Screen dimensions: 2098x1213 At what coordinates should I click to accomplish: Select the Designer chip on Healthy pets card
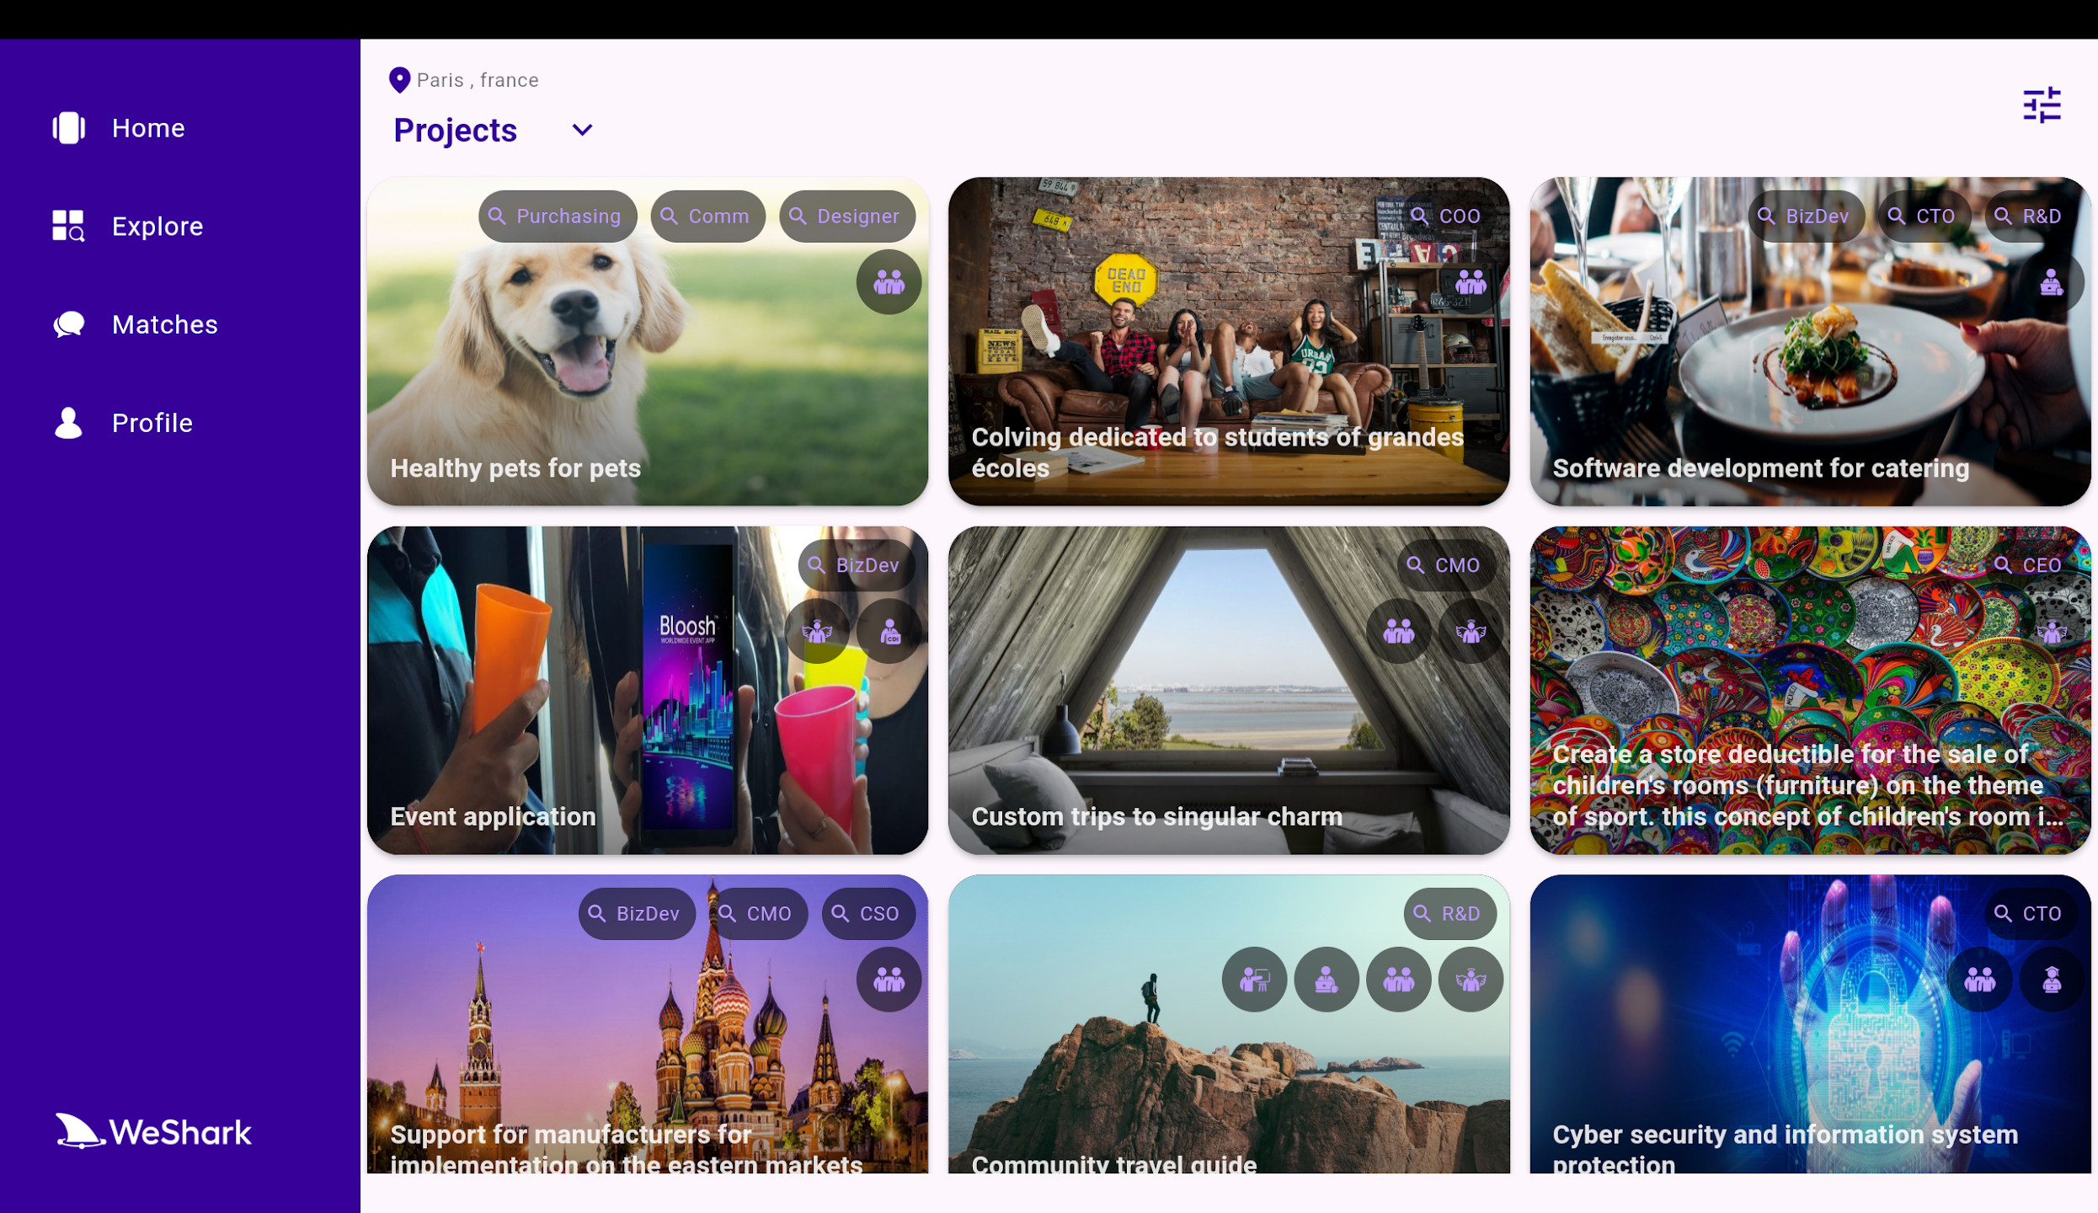[846, 216]
